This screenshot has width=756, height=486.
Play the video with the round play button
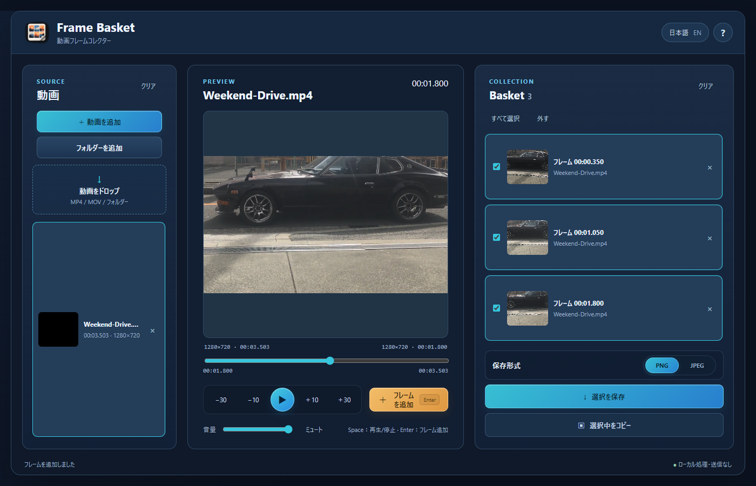coord(282,400)
